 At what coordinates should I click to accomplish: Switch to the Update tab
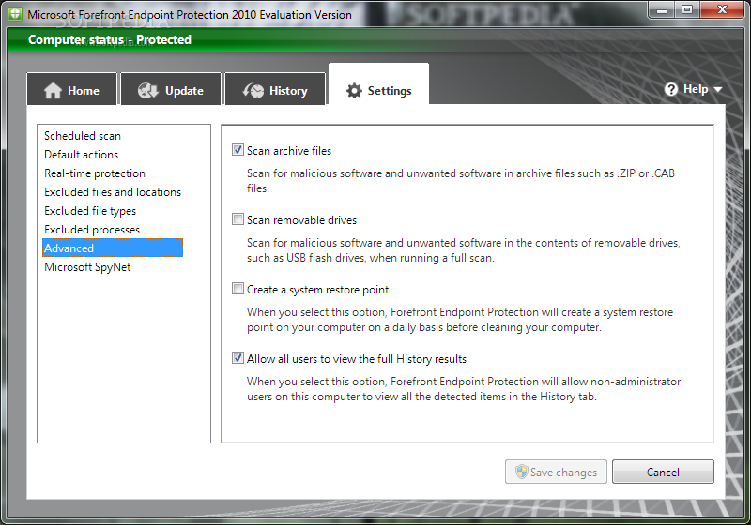(171, 88)
